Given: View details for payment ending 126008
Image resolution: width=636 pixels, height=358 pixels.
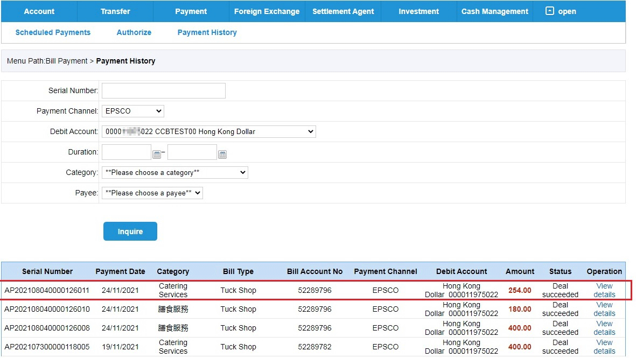Looking at the screenshot, I should tap(604, 328).
